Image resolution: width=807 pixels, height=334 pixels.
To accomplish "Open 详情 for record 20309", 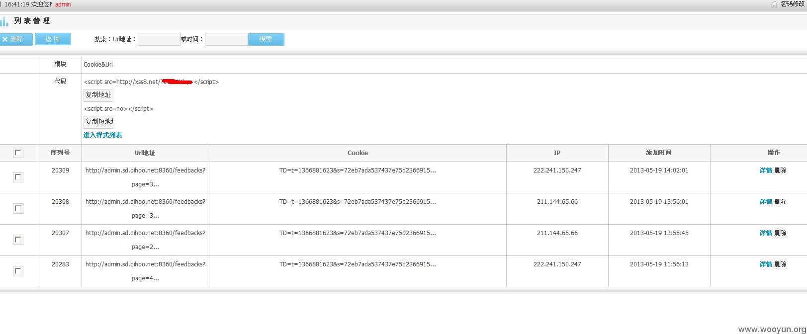I will pyautogui.click(x=766, y=170).
